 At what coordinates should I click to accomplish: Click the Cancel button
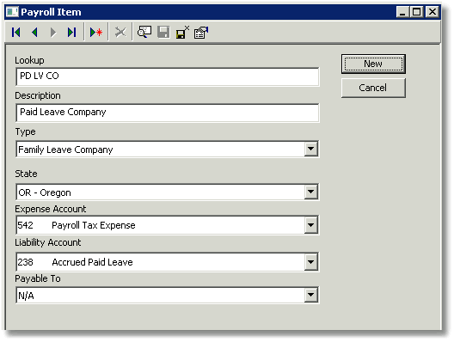click(373, 88)
